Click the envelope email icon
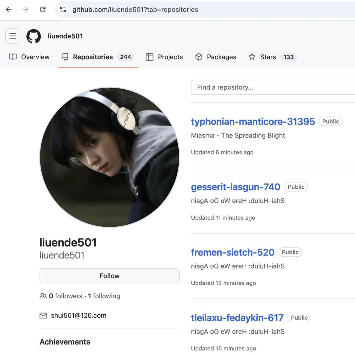 43,316
